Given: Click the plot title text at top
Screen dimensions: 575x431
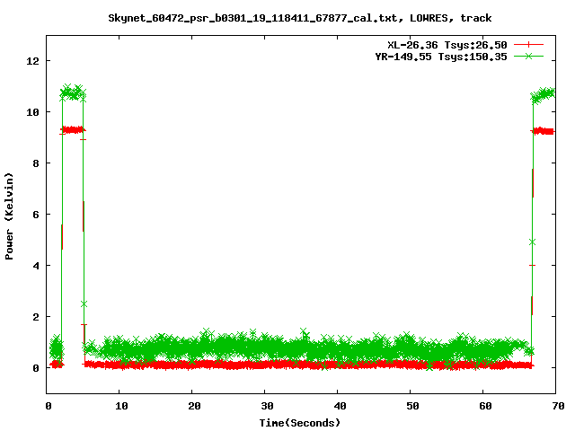Looking at the screenshot, I should click(299, 18).
